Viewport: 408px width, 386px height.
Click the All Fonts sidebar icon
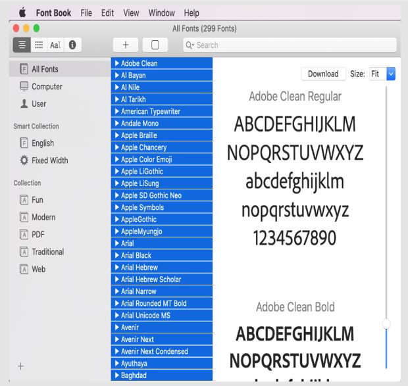[x=24, y=69]
